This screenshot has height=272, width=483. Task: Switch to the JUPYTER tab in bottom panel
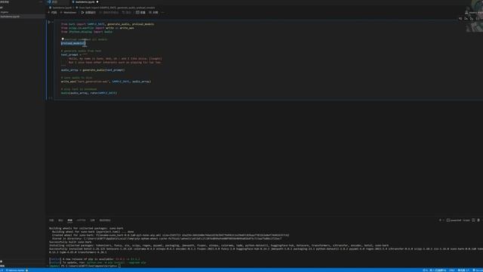point(82,220)
